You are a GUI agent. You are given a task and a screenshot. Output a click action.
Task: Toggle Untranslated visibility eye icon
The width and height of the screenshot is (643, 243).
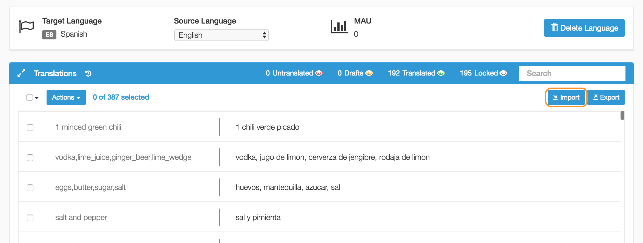[319, 73]
